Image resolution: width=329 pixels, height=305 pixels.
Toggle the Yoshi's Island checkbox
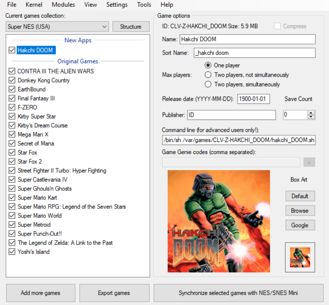point(12,252)
